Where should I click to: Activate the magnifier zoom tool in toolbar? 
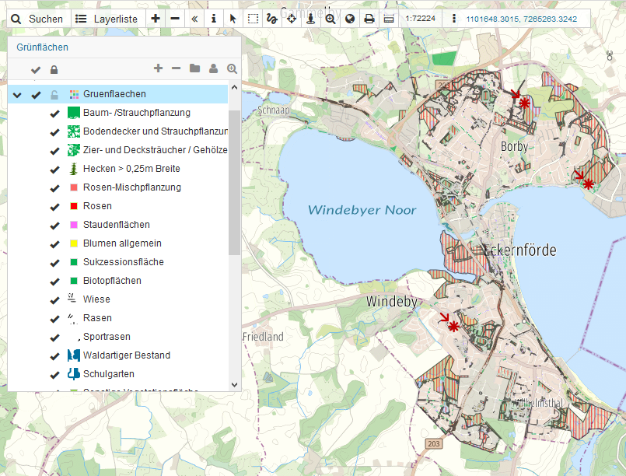pos(330,18)
